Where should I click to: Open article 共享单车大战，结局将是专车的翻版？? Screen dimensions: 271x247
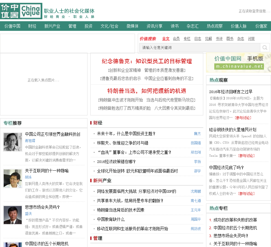pos(130,201)
